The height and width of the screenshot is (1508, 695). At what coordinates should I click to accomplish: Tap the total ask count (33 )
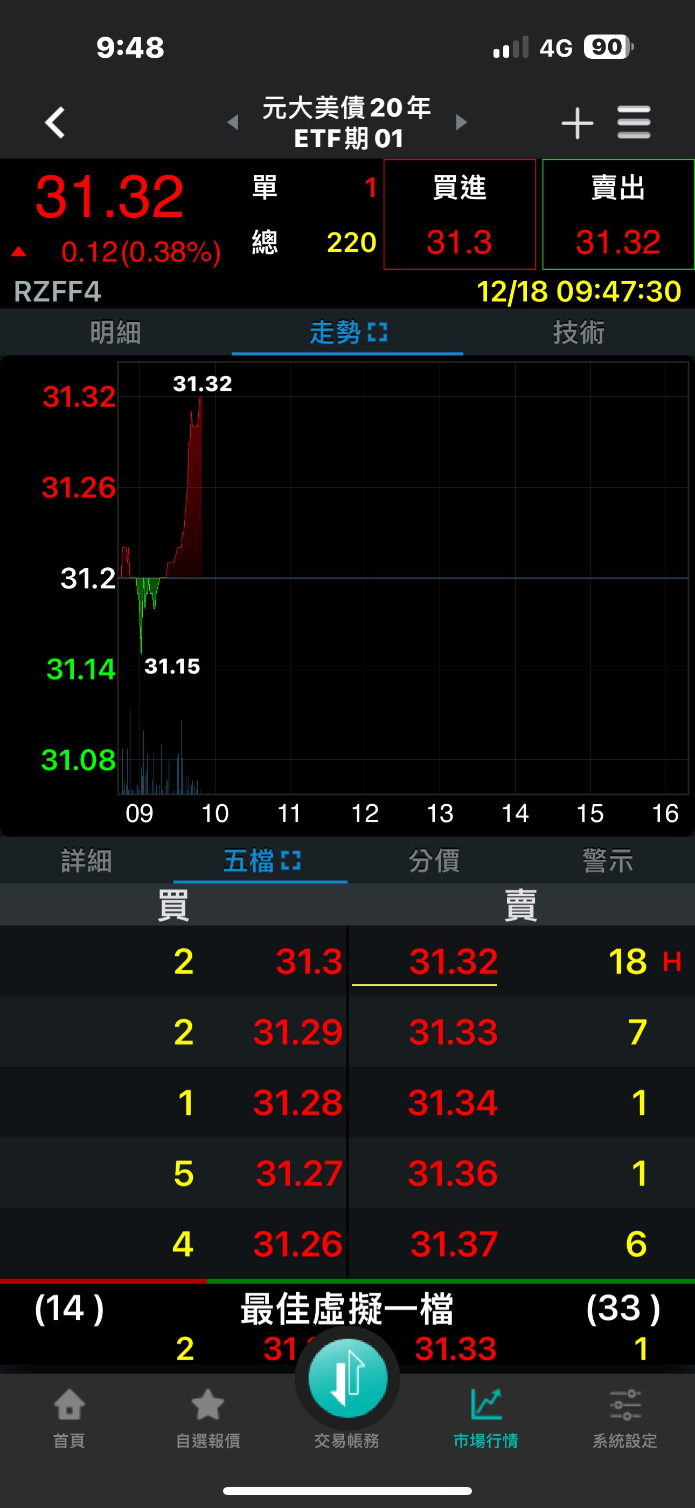click(x=624, y=1308)
